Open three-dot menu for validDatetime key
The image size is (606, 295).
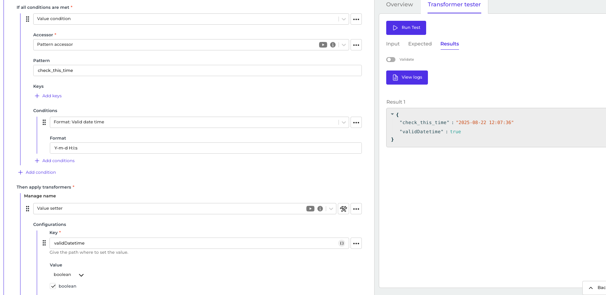(x=356, y=243)
